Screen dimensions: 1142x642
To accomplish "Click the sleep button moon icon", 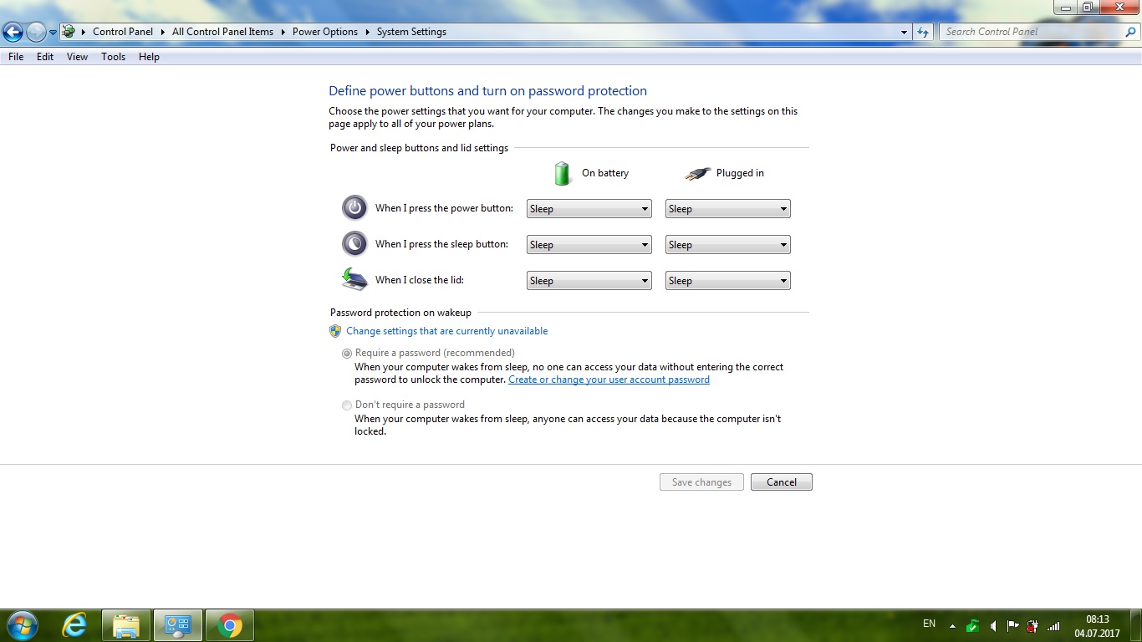I will pos(354,243).
